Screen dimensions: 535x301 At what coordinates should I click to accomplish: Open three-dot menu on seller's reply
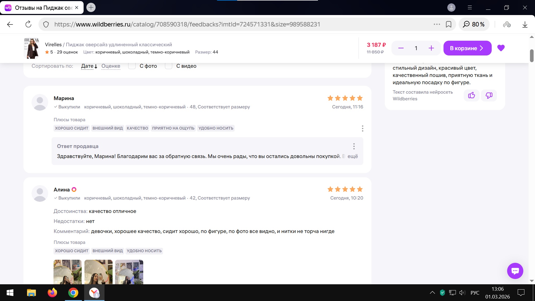point(354,146)
